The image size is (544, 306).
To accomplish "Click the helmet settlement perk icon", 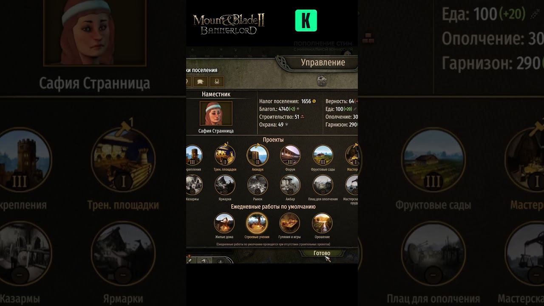I will point(200,81).
